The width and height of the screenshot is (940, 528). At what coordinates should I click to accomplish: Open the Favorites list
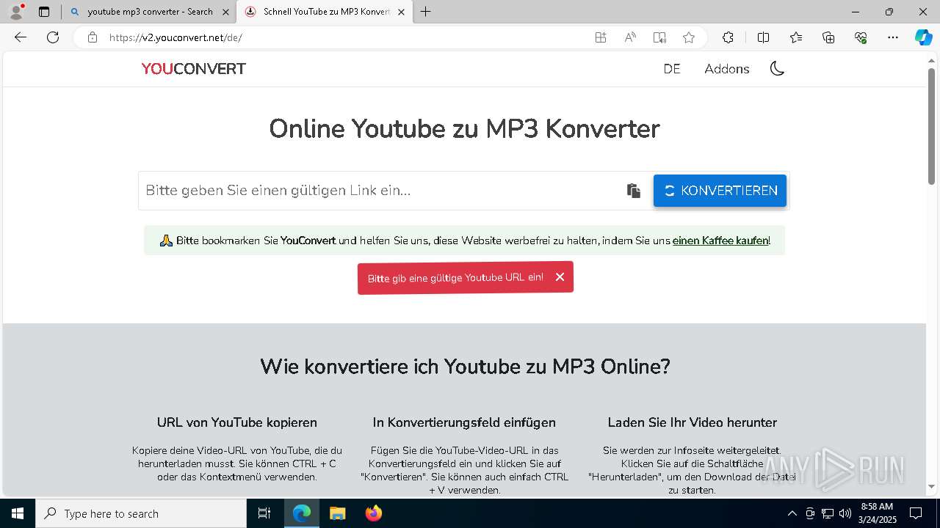coord(796,37)
